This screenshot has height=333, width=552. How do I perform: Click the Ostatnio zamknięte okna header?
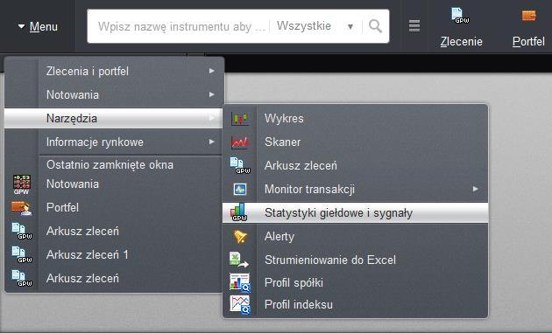pyautogui.click(x=110, y=164)
